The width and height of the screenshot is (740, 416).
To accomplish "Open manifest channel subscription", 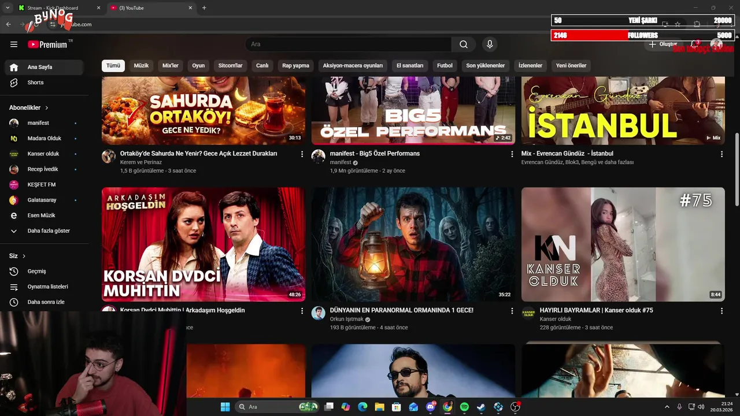I will click(45, 123).
